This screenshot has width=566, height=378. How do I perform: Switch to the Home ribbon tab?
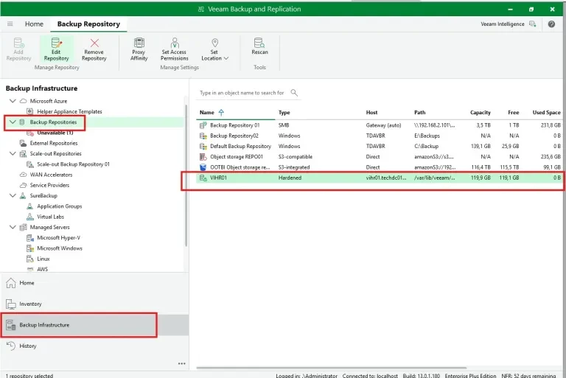[34, 24]
